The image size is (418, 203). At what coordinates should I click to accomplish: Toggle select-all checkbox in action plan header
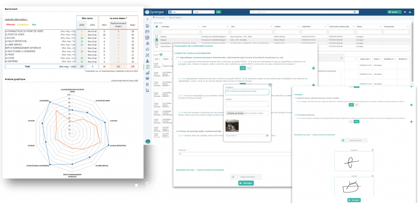pos(157,26)
